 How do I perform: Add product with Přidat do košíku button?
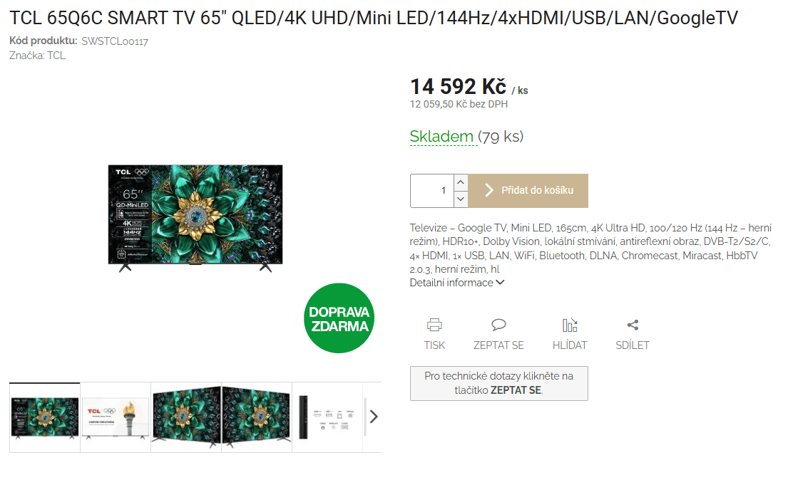528,191
